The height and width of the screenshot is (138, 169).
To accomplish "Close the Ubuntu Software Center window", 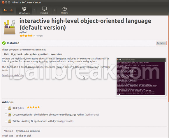I will pos(3,2).
